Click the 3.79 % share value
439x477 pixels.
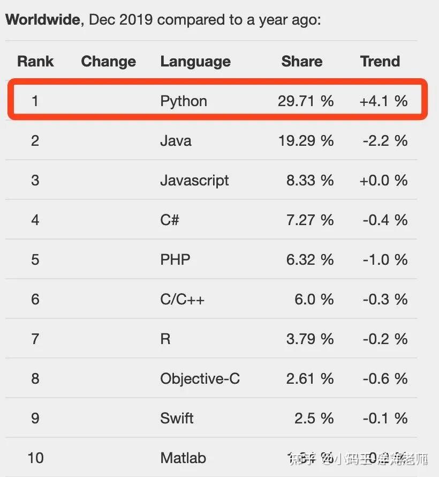(310, 339)
